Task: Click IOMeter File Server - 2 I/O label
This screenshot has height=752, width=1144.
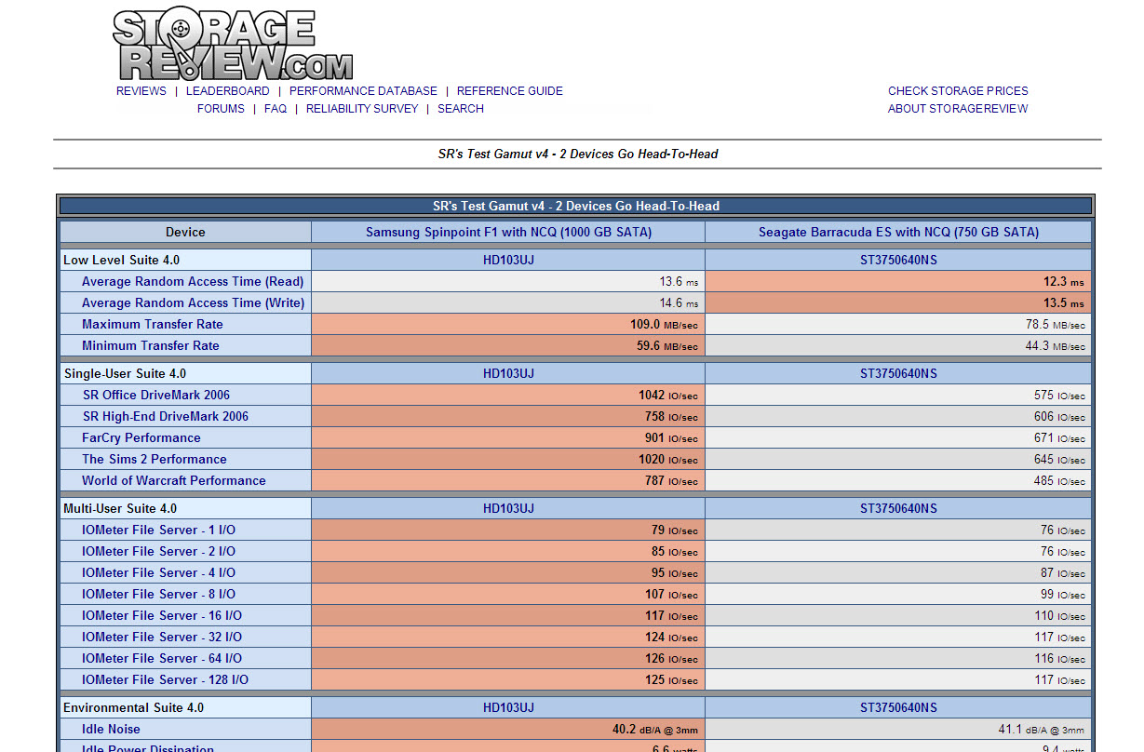Action: [159, 551]
